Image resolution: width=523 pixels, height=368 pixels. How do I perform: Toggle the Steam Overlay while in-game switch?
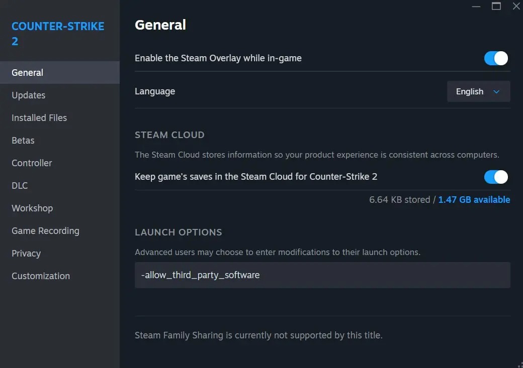point(496,58)
